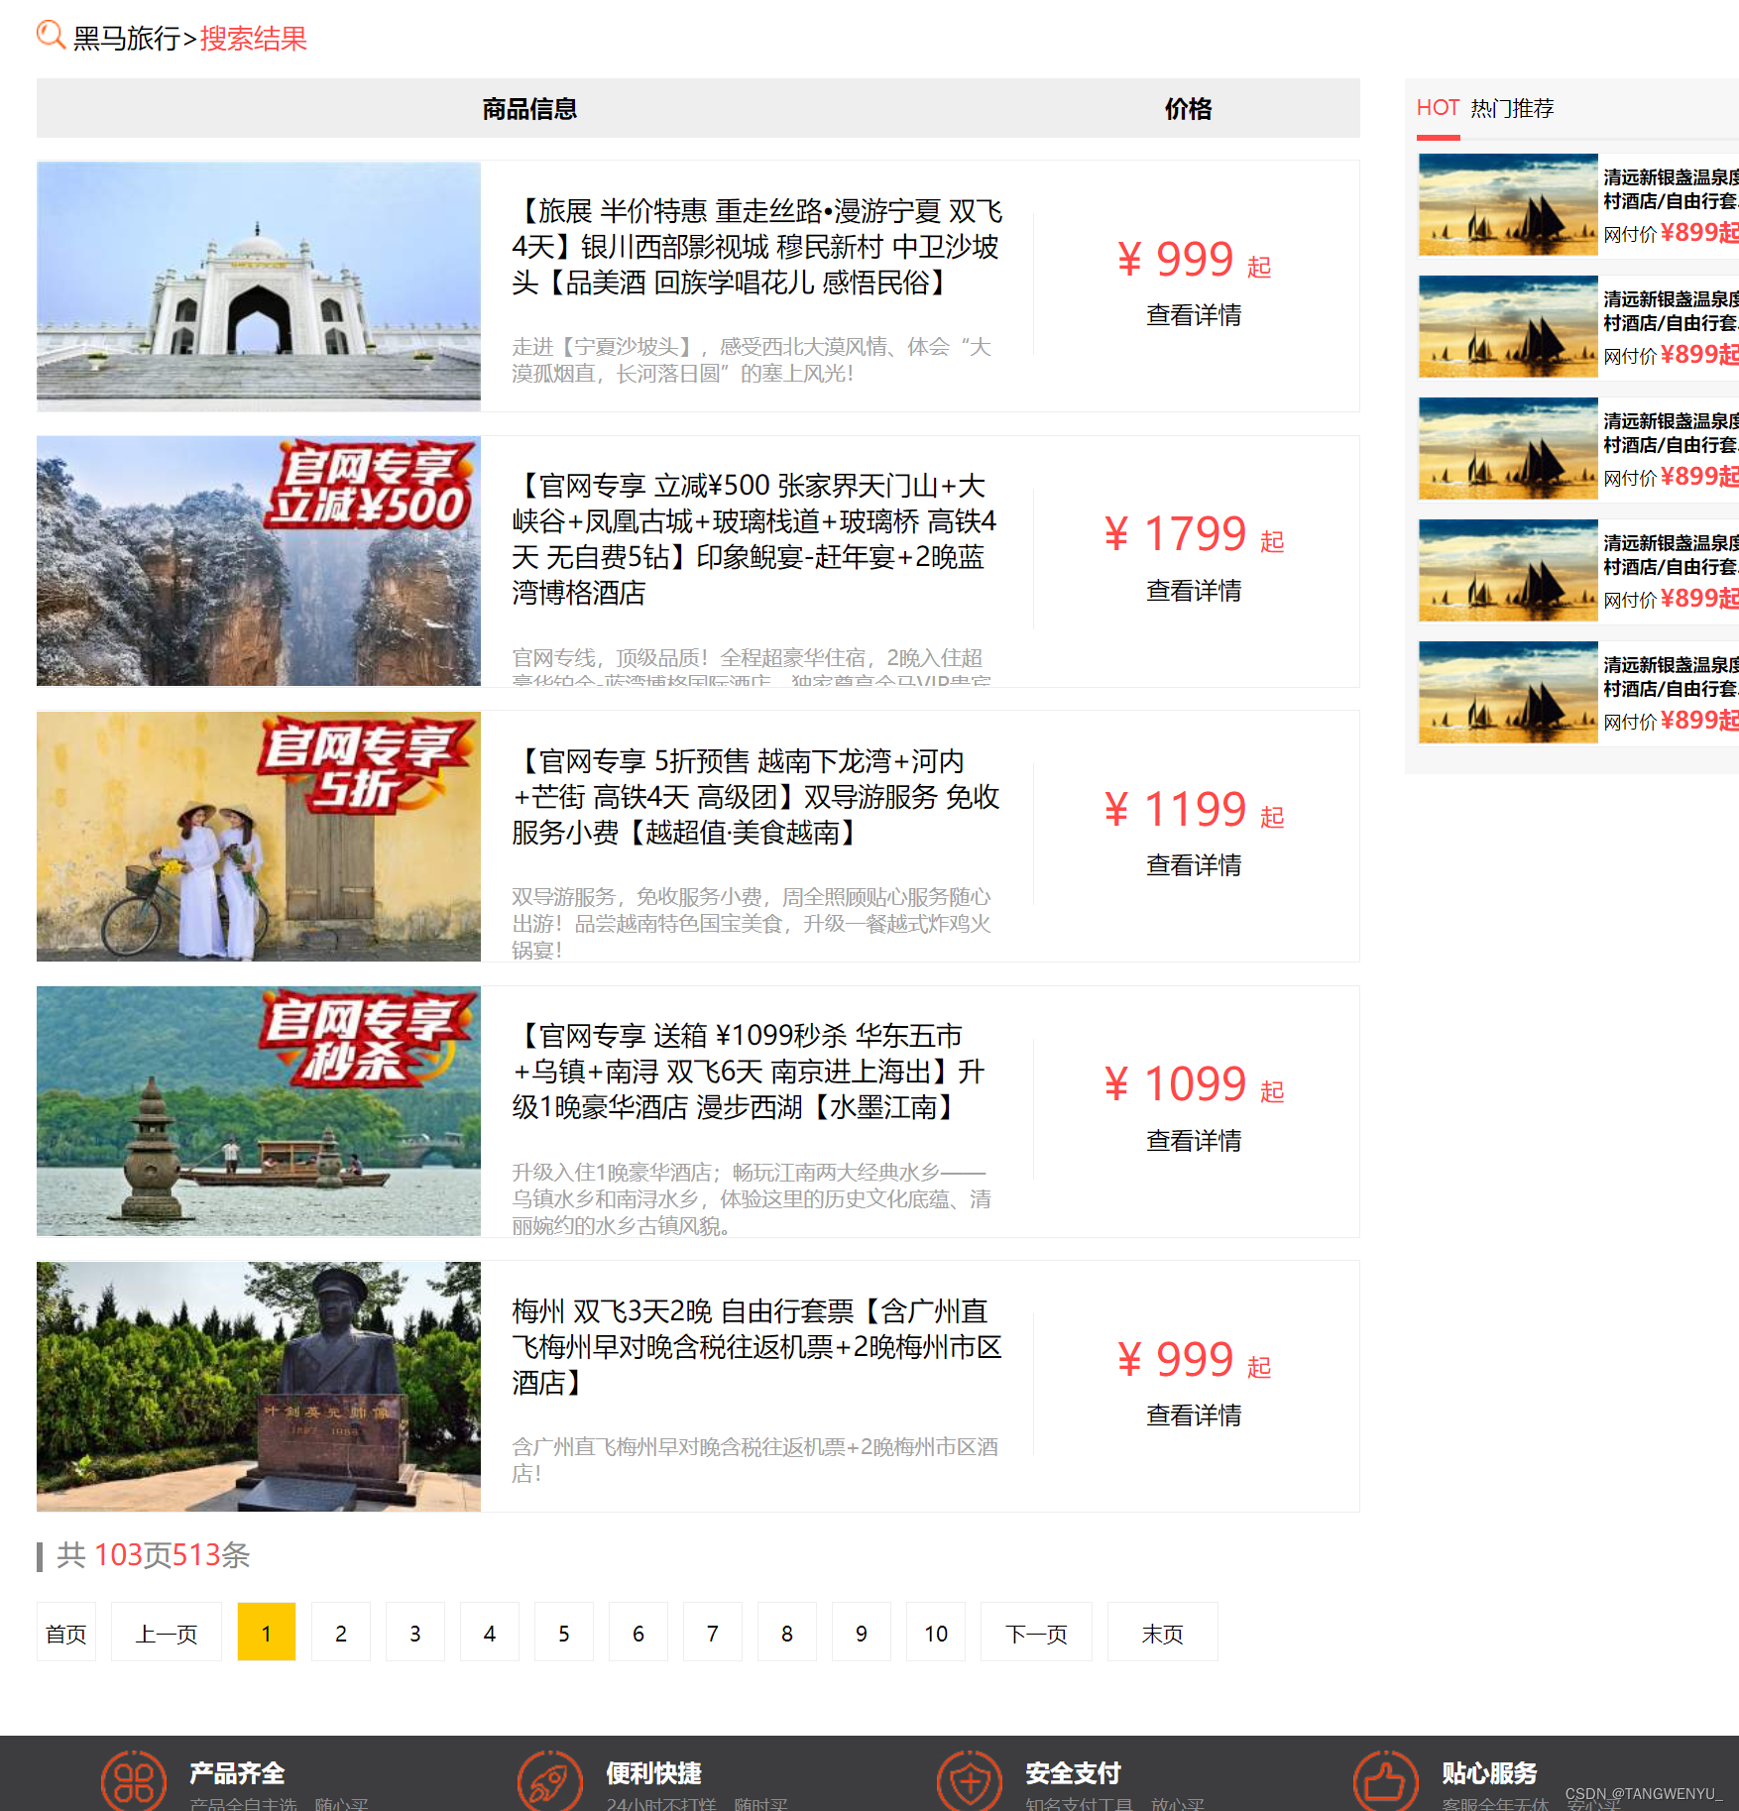View details for the 华东五市 1099 tour
Viewport: 1739px width, 1811px height.
pos(1194,1141)
